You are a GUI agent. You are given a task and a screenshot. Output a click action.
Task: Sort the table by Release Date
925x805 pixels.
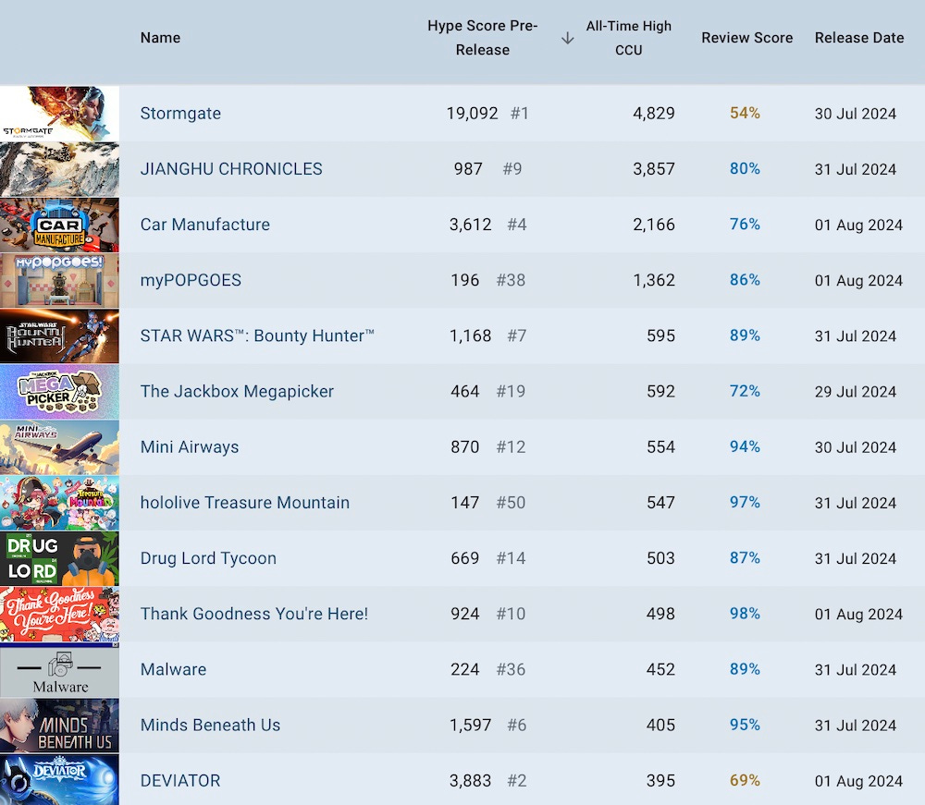(858, 38)
